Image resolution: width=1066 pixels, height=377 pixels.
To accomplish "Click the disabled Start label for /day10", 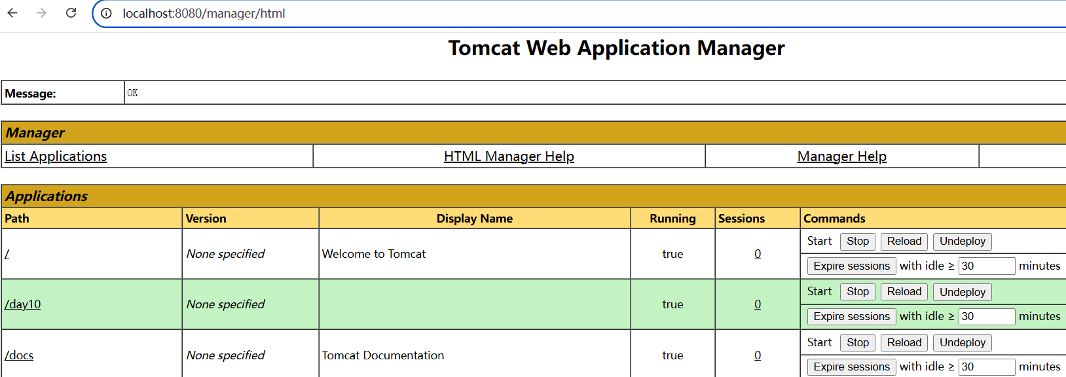I will point(819,291).
